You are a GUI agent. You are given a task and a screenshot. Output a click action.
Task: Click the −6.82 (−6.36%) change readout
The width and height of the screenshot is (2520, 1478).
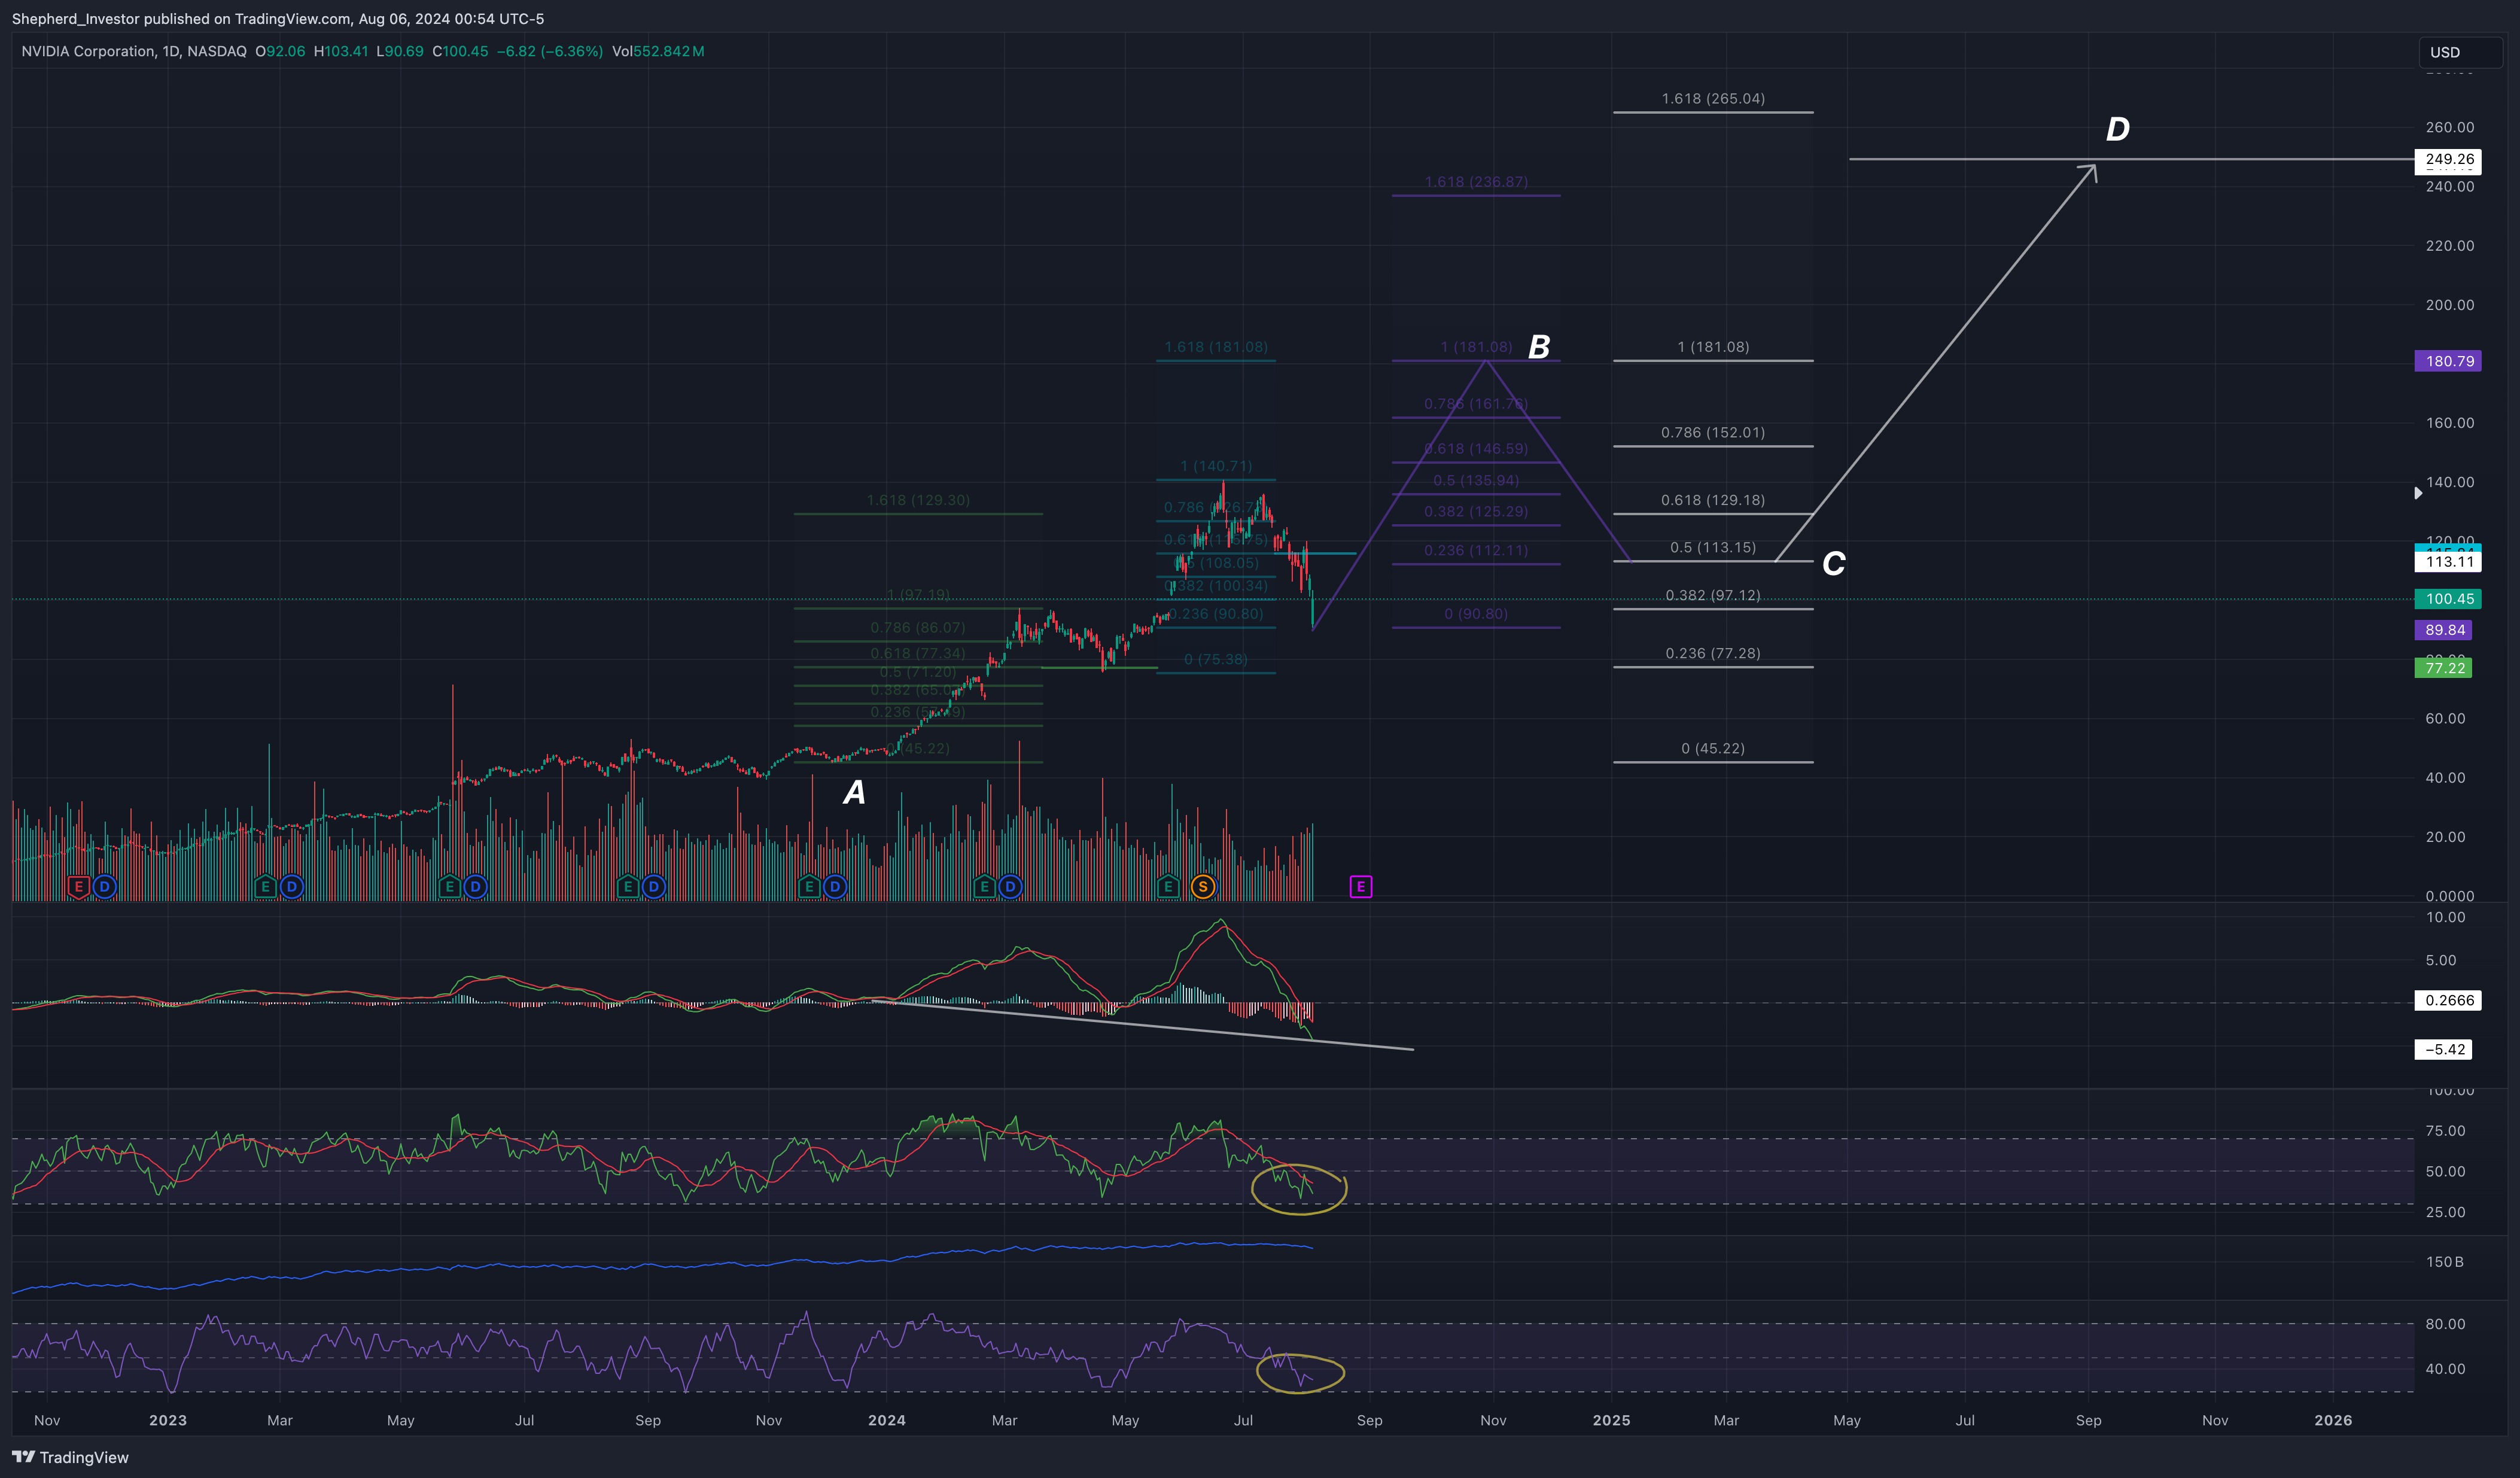pos(550,51)
